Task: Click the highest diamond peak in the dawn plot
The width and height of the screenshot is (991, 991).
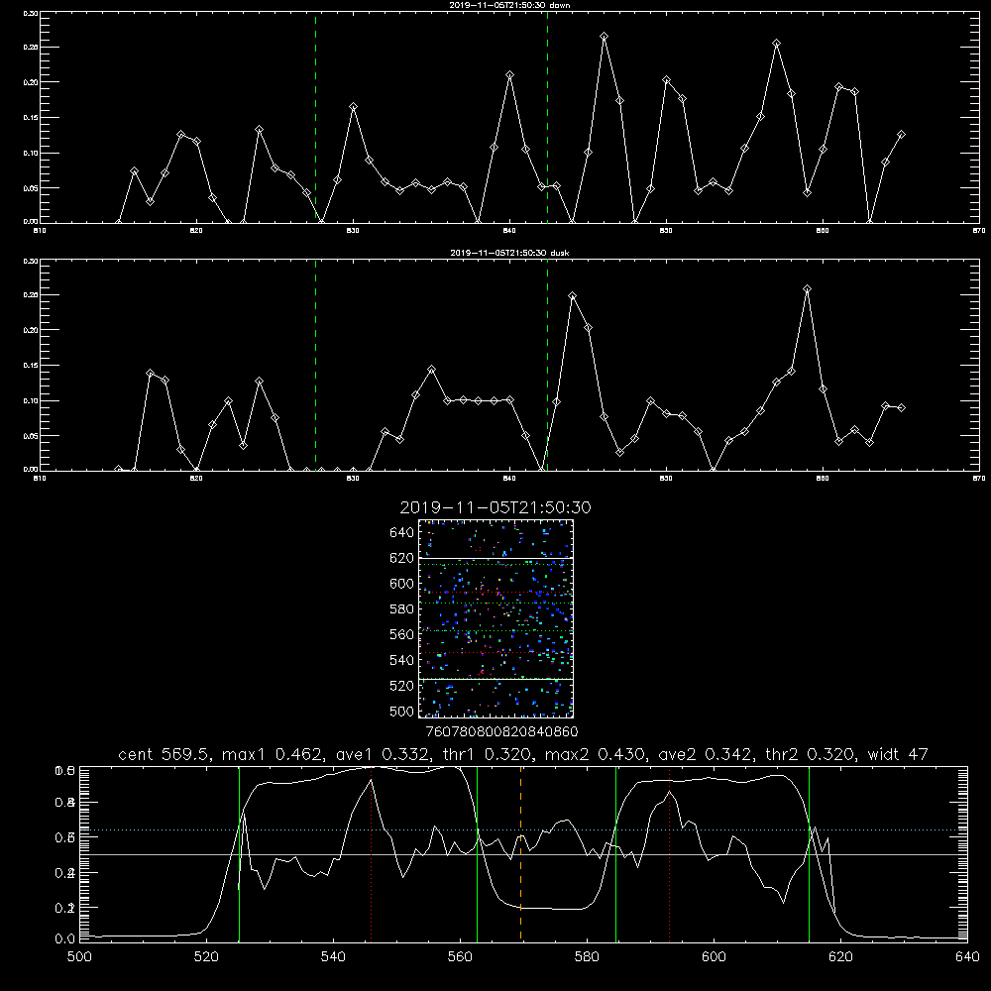Action: click(605, 37)
